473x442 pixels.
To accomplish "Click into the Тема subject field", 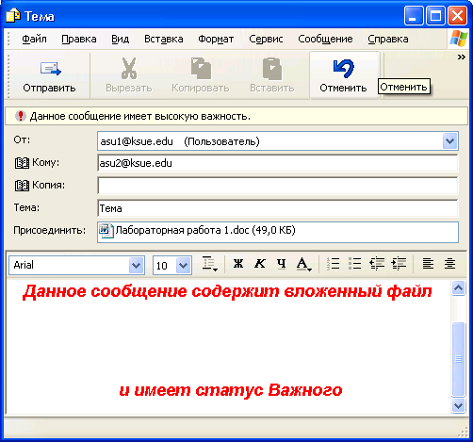I will coord(278,208).
